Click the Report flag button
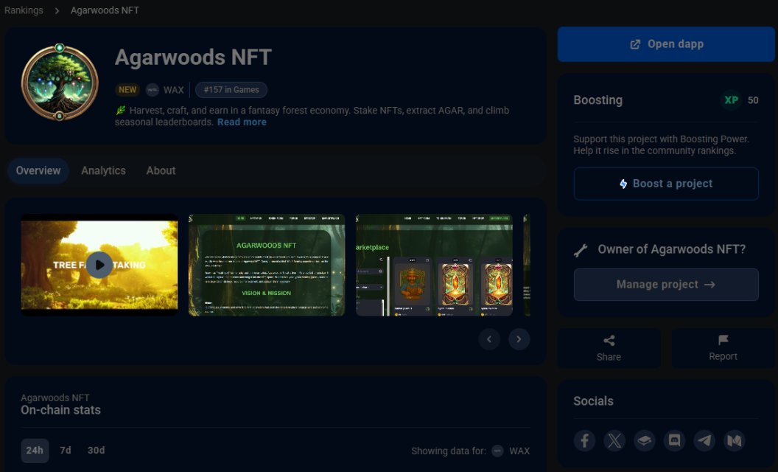The height and width of the screenshot is (472, 778). point(723,348)
